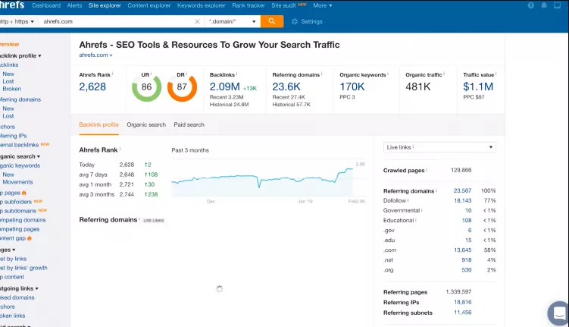Click the Settings gear icon

295,21
